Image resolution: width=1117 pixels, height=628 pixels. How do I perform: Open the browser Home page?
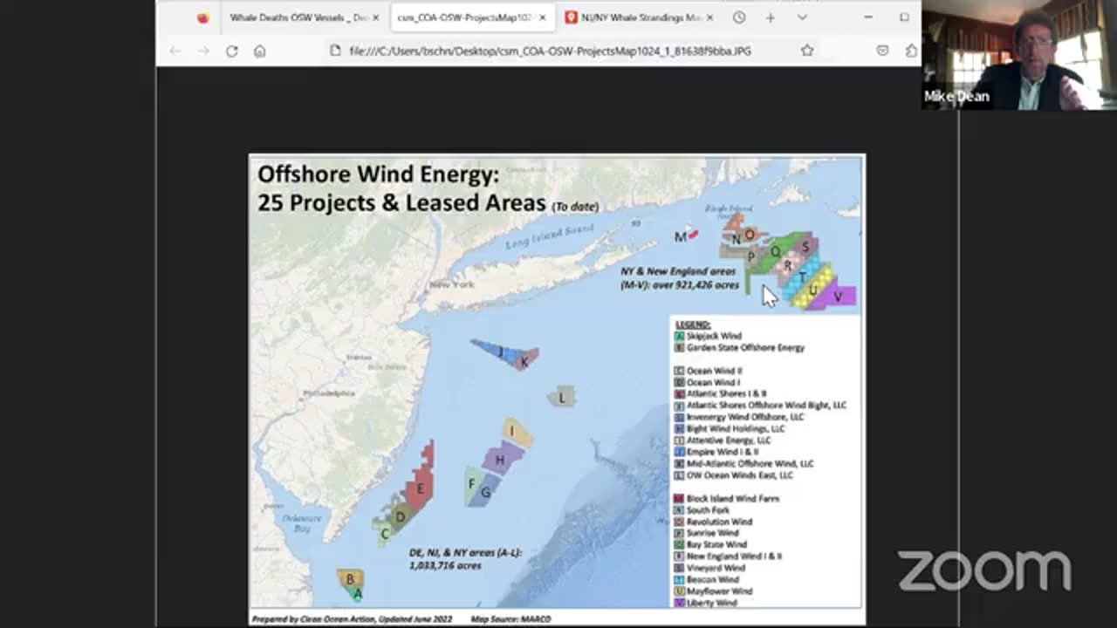259,51
